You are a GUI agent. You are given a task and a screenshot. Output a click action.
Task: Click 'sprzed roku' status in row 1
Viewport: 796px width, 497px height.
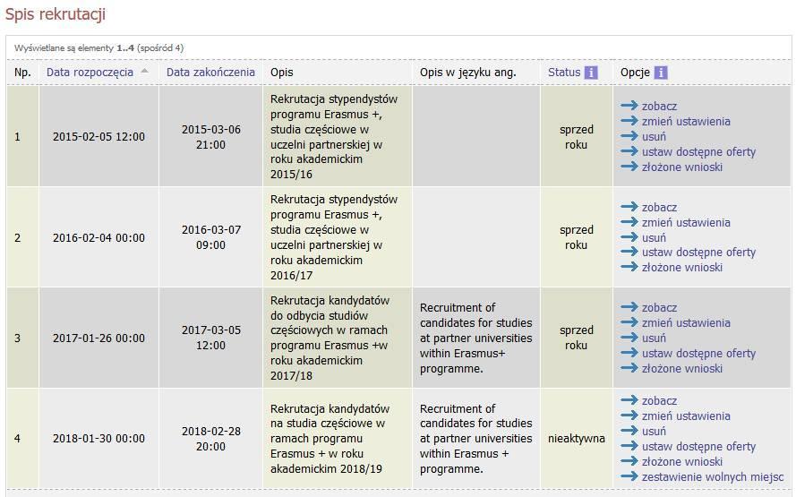point(577,137)
